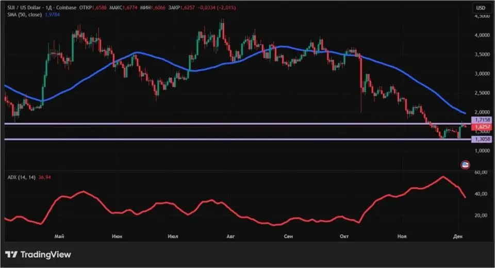This screenshot has width=495, height=268.
Task: Click the TradingView logo
Action: pos(38,255)
